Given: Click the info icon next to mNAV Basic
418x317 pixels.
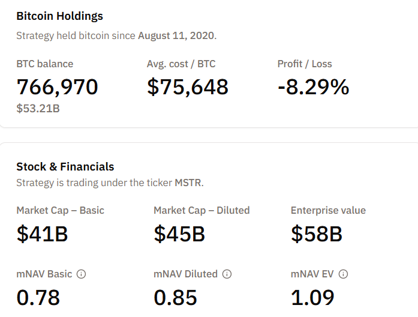Looking at the screenshot, I should 82,274.
